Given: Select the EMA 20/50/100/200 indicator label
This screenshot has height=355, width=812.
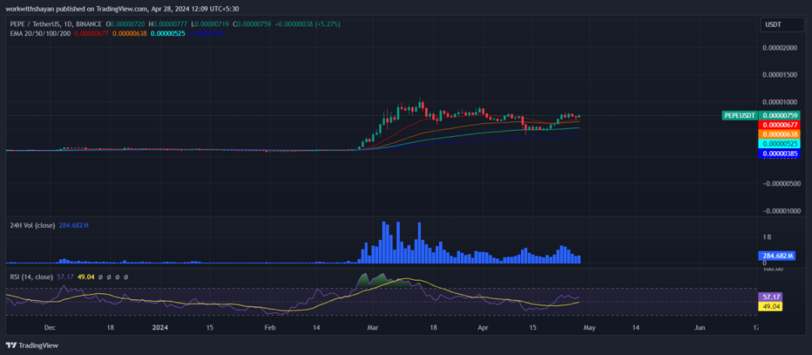Looking at the screenshot, I should [40, 33].
